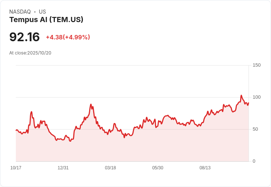Click the 100 y-axis label
Screen dimensions: 271x187
[x=257, y=97]
